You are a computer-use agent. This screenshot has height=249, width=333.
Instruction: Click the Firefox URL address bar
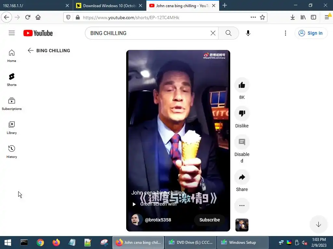[165, 18]
